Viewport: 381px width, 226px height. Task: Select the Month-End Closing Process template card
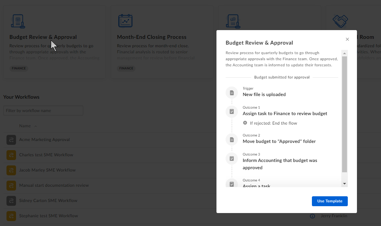pyautogui.click(x=162, y=42)
